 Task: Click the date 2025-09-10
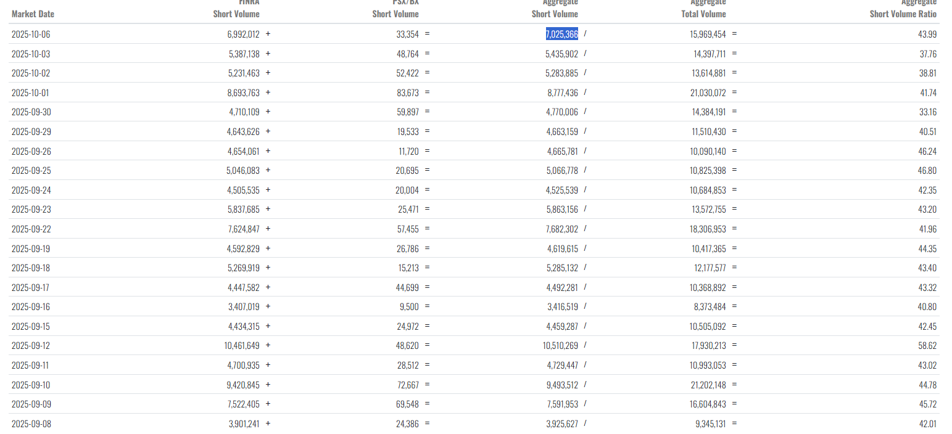31,385
